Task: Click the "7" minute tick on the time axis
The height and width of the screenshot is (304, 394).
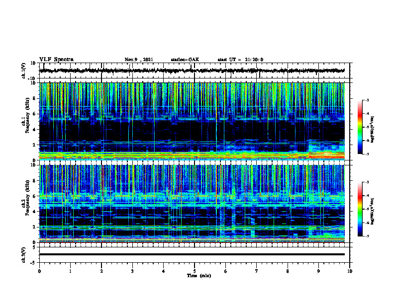Action: (257, 271)
